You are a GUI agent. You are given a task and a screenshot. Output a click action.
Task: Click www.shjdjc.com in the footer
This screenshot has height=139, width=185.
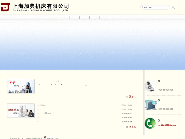pyautogui.click(x=34, y=138)
